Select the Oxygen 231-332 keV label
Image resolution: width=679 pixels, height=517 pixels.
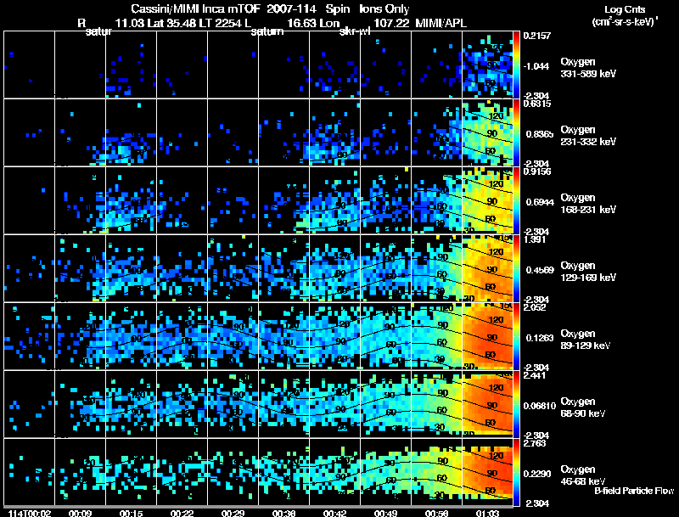coord(588,136)
